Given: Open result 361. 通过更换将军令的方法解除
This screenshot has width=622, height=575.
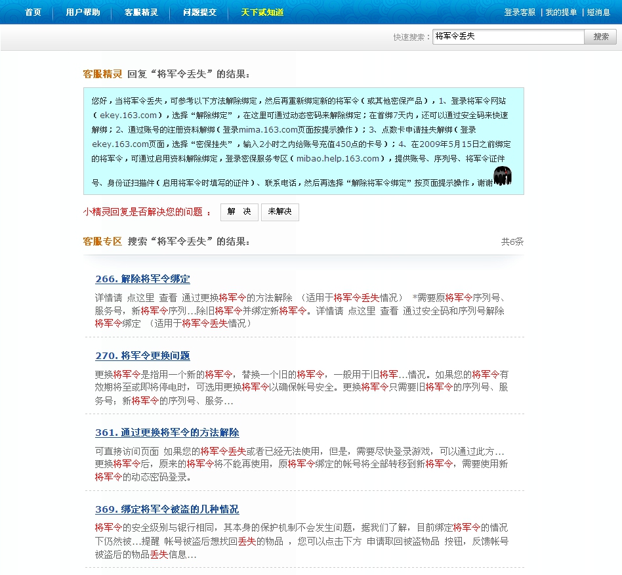Looking at the screenshot, I should coord(167,433).
